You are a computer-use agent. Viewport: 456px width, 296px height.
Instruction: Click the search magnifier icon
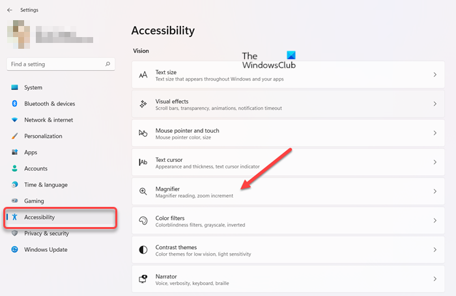[108, 64]
